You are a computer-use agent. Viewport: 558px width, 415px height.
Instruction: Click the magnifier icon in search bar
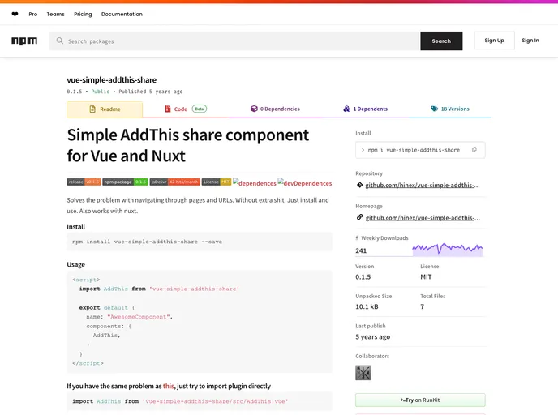tap(60, 41)
